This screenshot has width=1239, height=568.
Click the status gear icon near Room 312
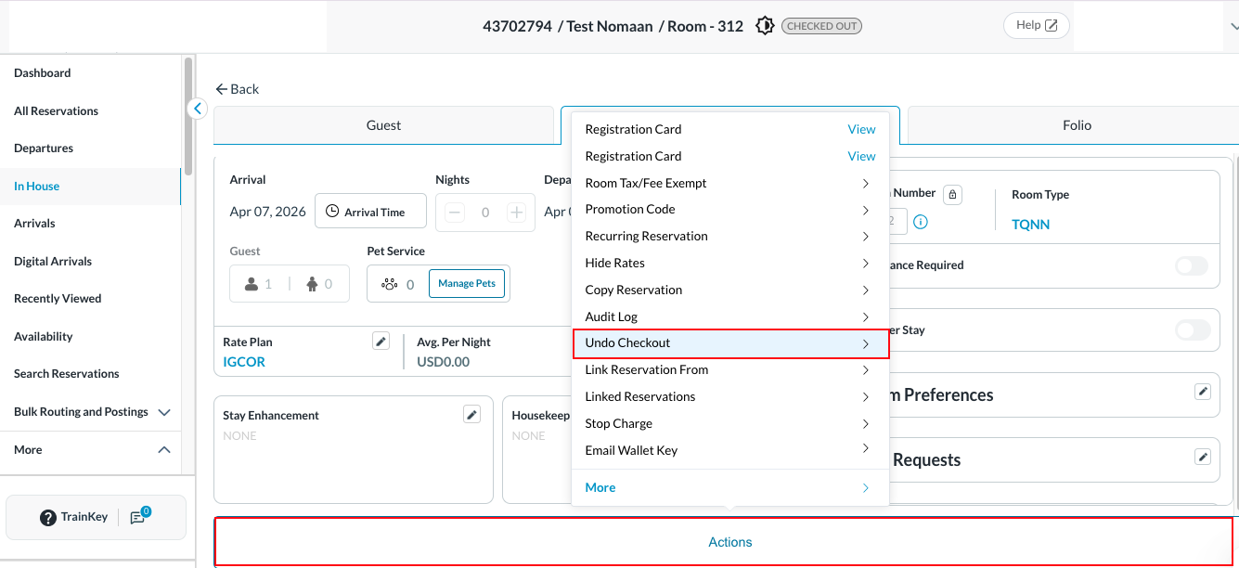[x=765, y=26]
